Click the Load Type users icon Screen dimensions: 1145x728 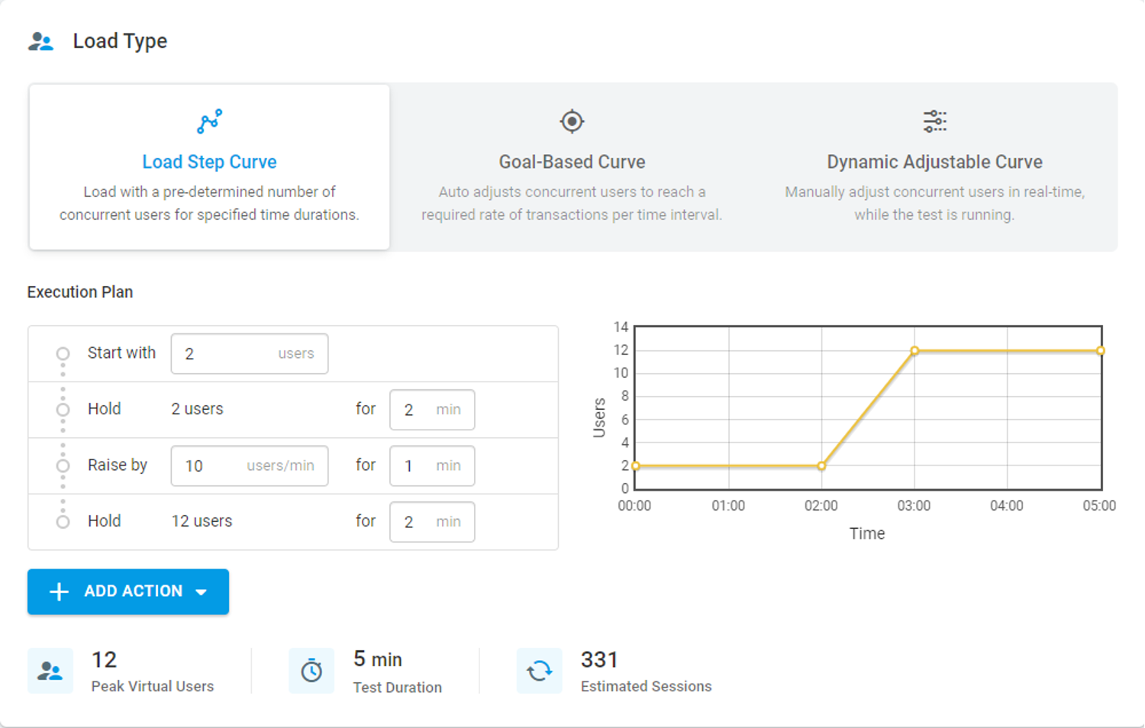(x=41, y=41)
